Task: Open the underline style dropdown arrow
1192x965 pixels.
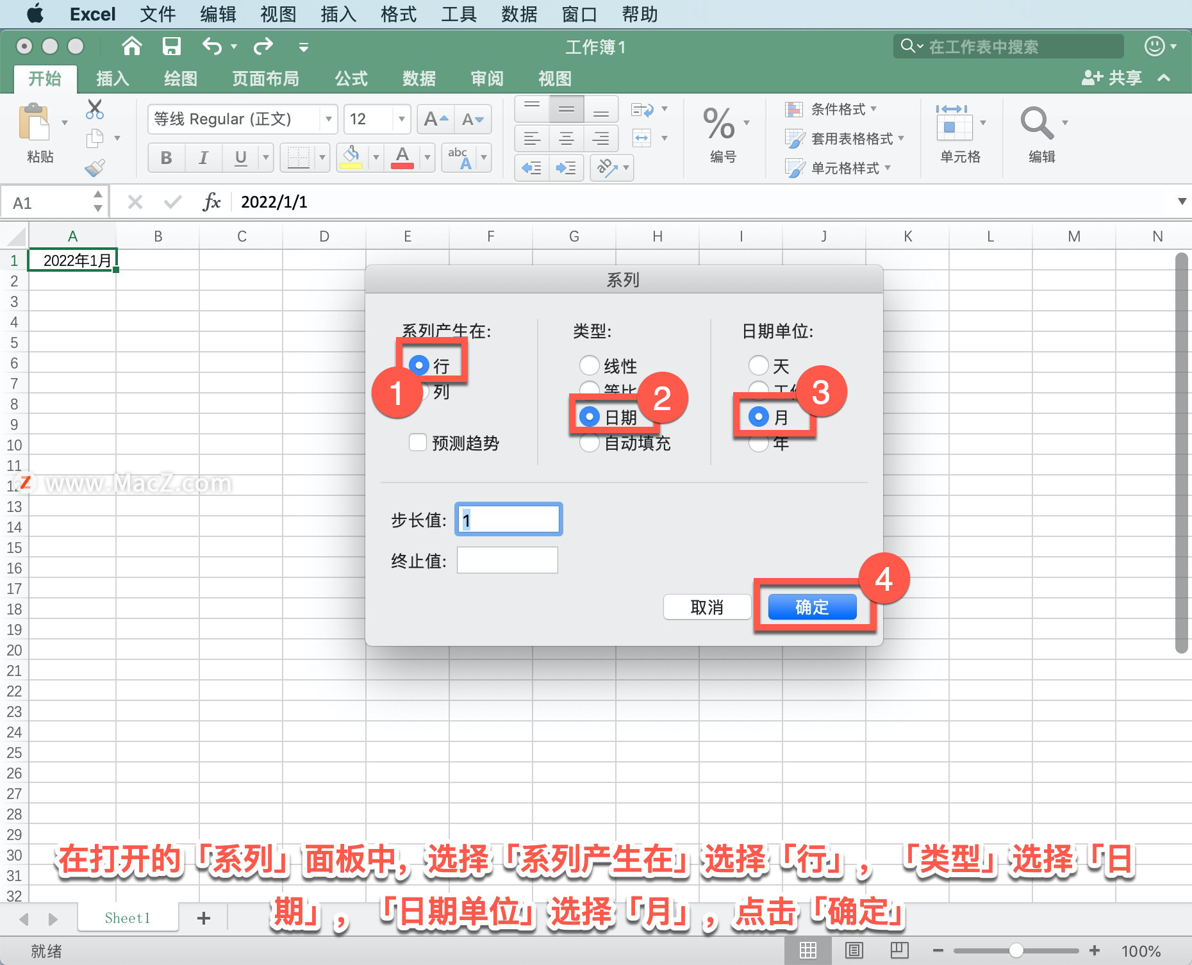Action: tap(265, 158)
